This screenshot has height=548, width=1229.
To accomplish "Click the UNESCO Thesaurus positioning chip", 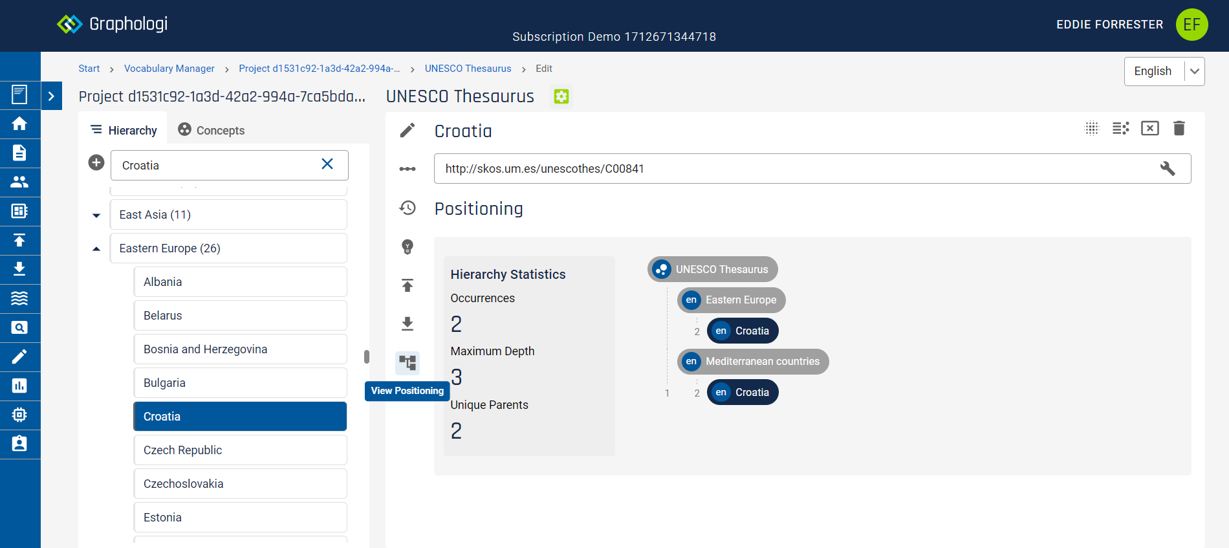I will [x=713, y=269].
